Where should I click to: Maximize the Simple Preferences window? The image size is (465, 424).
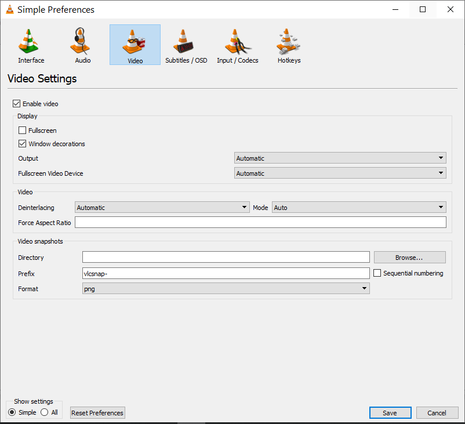tap(423, 9)
